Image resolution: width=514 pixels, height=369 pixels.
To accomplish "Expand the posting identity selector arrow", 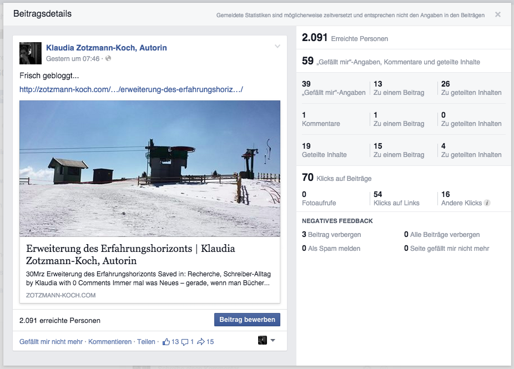I will pyautogui.click(x=273, y=341).
